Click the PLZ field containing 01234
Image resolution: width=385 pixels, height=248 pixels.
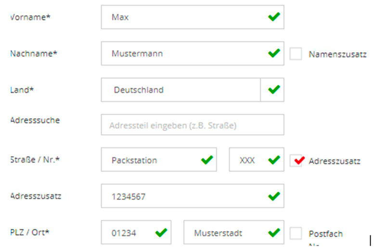pyautogui.click(x=128, y=233)
